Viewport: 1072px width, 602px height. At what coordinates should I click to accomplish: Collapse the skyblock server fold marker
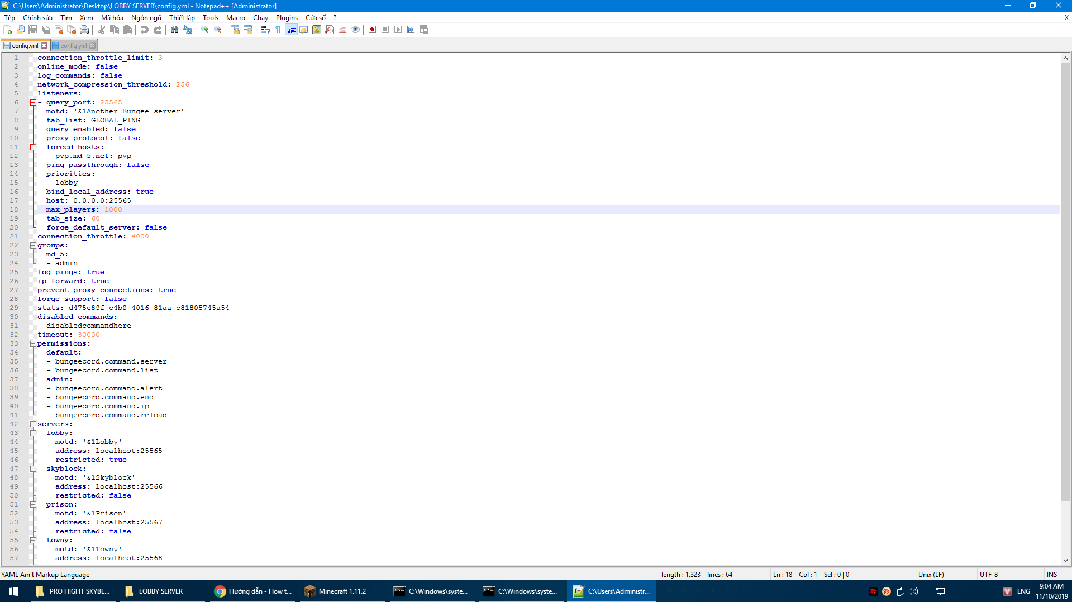click(33, 469)
